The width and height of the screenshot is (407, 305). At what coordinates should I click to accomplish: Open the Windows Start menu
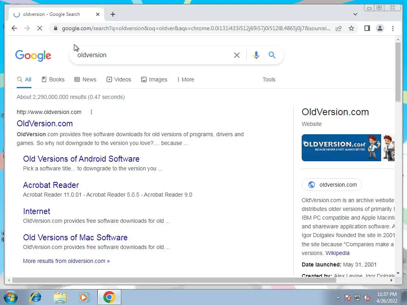click(x=10, y=297)
